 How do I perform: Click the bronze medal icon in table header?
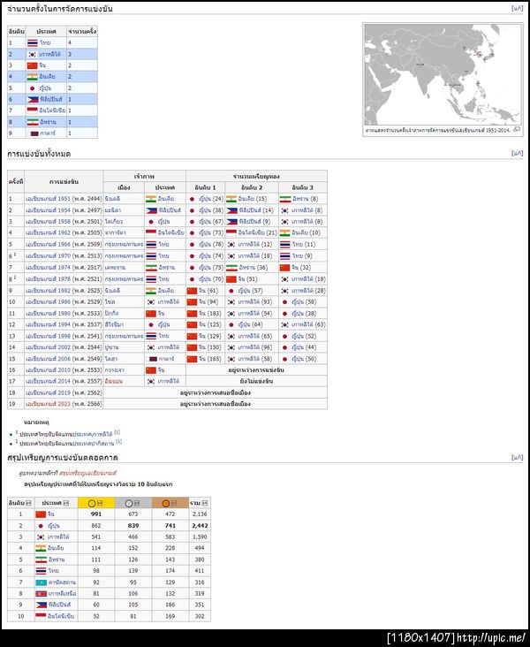coord(166,503)
